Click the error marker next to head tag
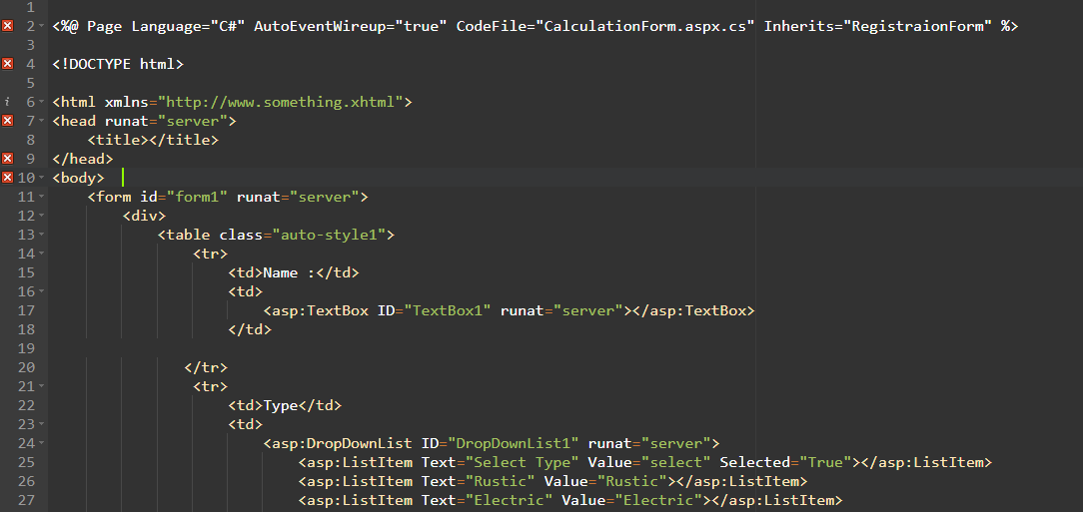The height and width of the screenshot is (512, 1083). click(8, 121)
